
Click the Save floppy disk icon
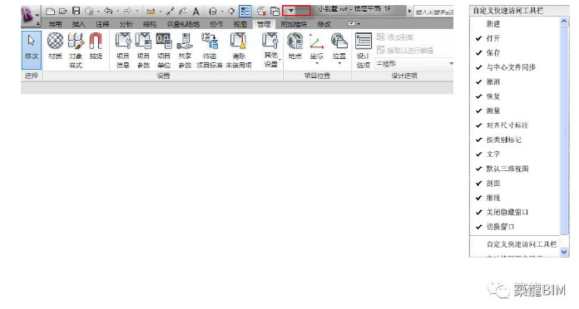coord(76,12)
